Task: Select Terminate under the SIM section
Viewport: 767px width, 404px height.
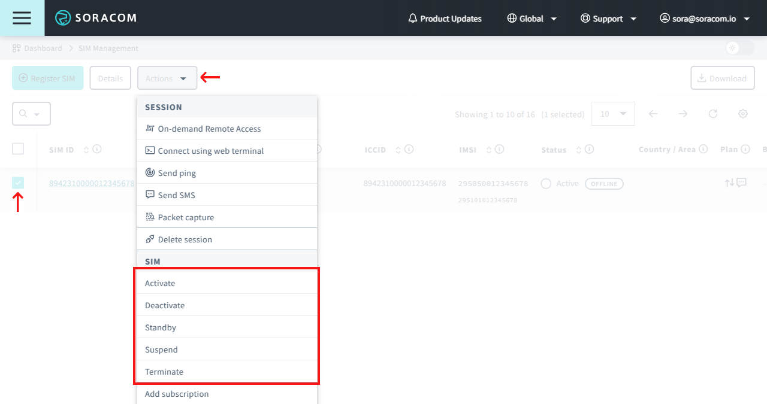Action: click(x=164, y=371)
